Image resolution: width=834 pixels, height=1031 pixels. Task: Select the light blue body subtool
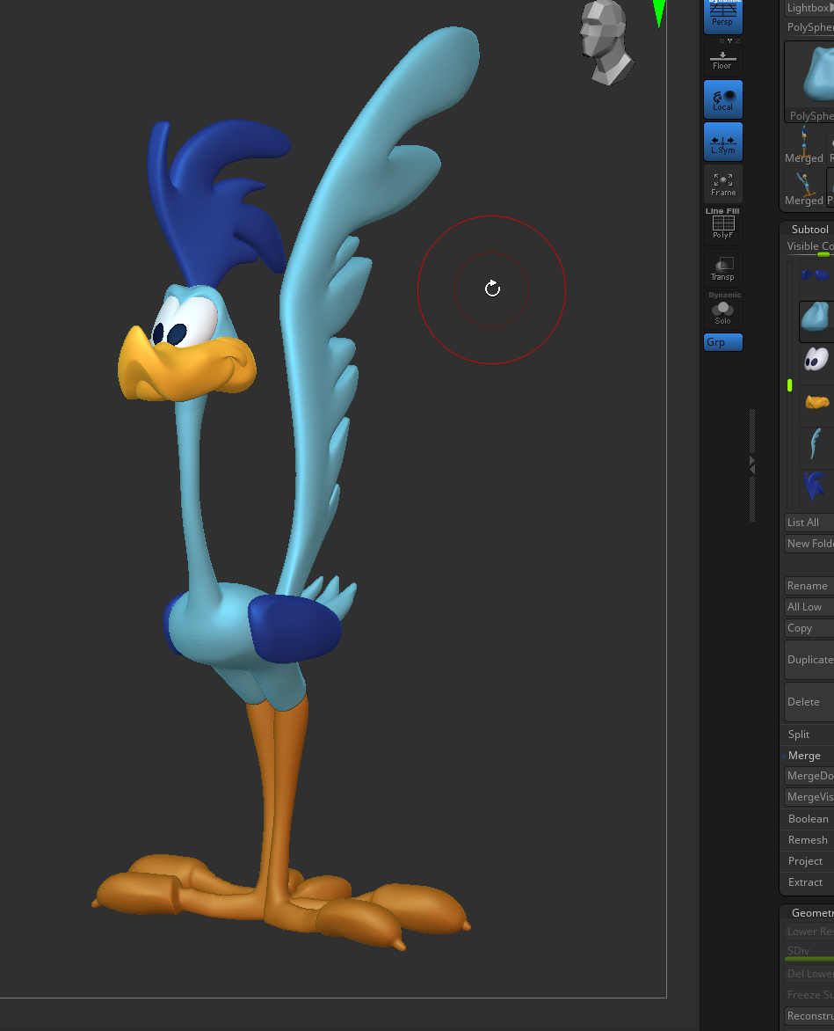816,322
